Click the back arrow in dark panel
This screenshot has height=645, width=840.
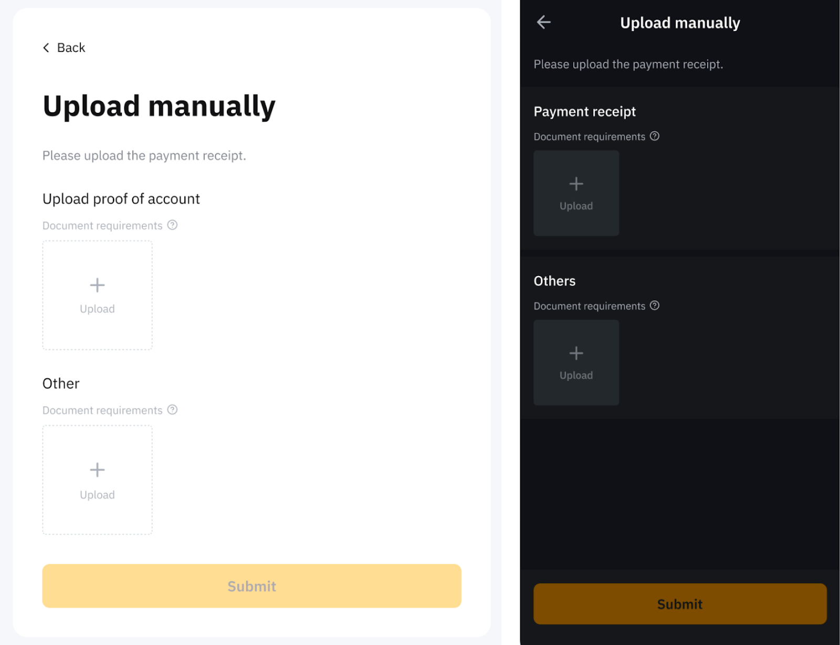pyautogui.click(x=544, y=22)
